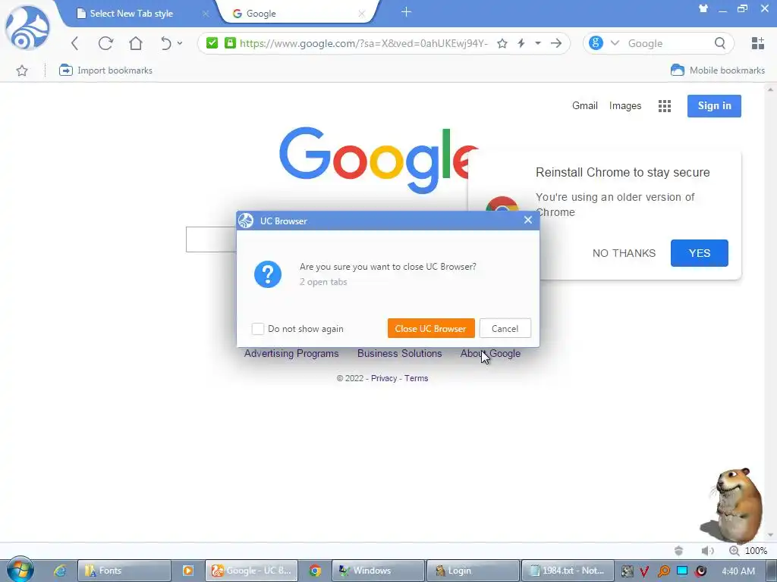
Task: Open the Terms link
Action: click(417, 378)
